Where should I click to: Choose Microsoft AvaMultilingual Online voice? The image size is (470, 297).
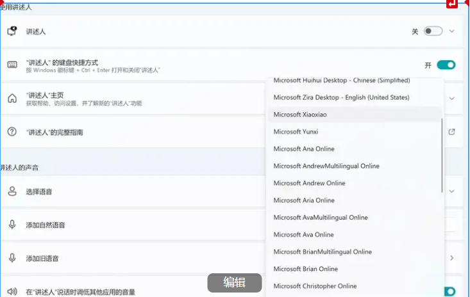(x=321, y=217)
